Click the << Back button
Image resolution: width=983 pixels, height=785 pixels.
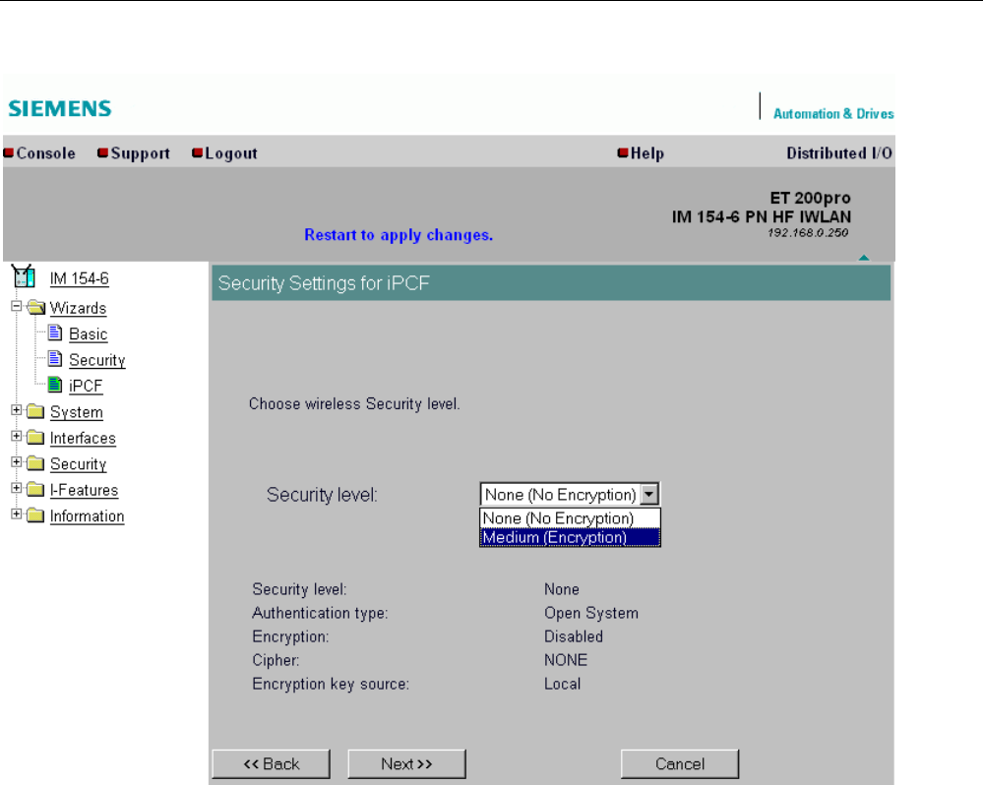[x=271, y=763]
